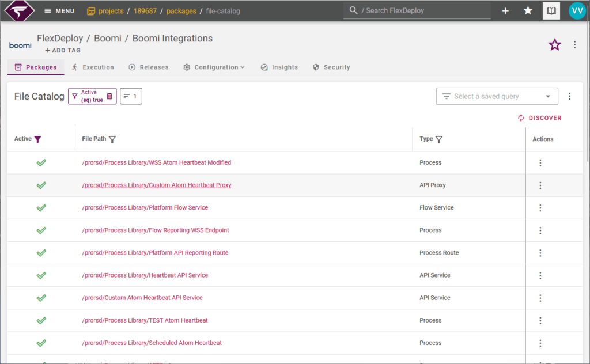
Task: Click the boomi logo
Action: coord(20,45)
